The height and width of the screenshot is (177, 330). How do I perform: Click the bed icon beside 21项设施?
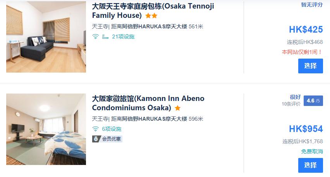[x=105, y=36]
